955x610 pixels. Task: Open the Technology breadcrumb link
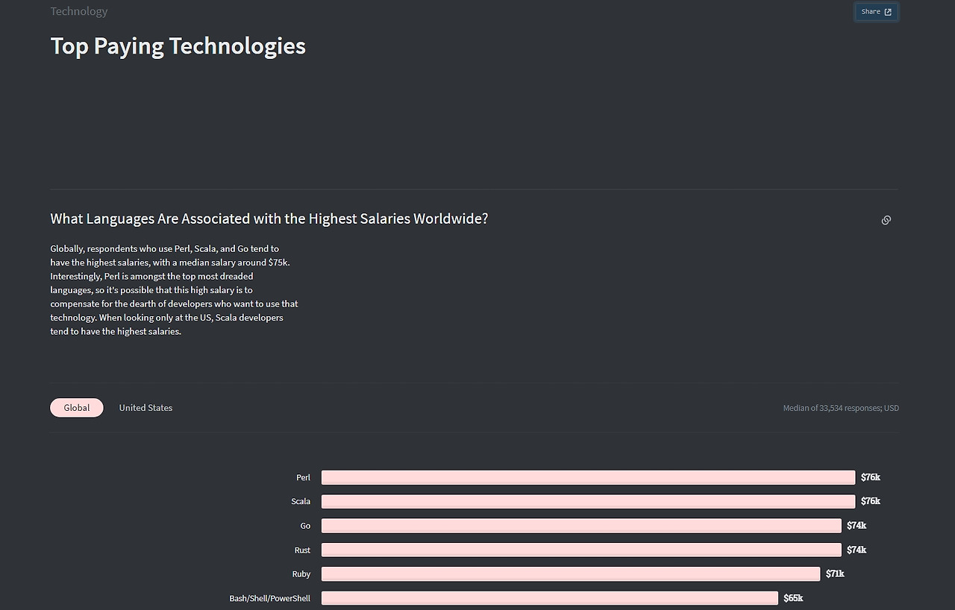79,11
